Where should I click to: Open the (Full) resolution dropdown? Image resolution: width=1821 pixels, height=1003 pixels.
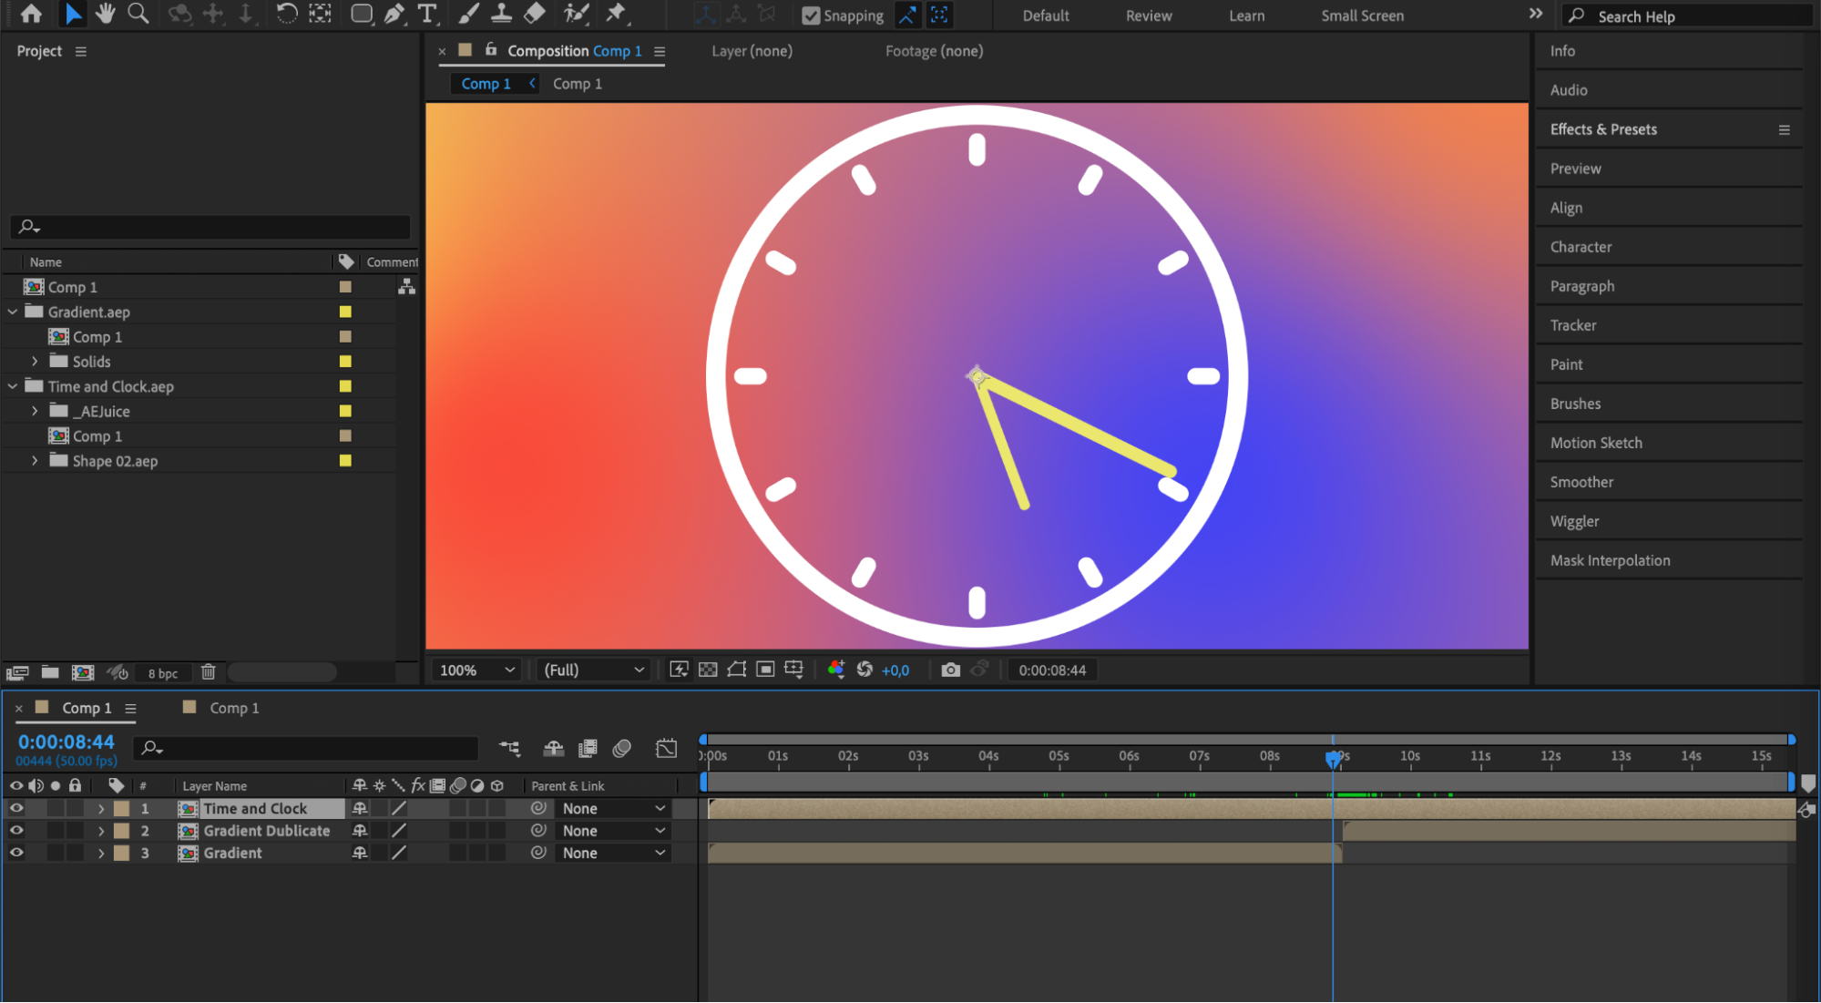point(594,670)
